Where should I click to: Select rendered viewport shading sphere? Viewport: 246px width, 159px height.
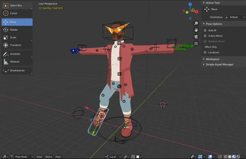click(x=238, y=157)
